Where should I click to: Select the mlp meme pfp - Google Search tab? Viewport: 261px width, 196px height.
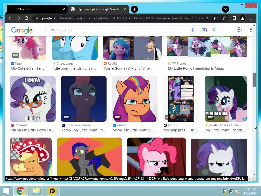tap(98, 9)
